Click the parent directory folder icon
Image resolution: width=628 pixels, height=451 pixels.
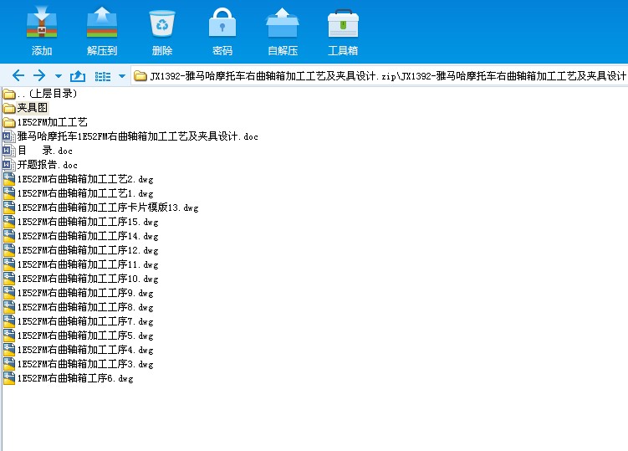point(9,95)
